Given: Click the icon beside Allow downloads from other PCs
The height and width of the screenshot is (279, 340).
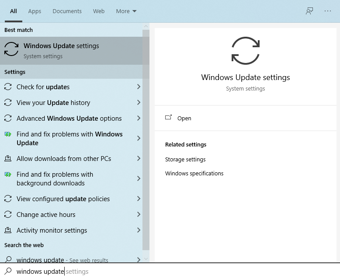Looking at the screenshot, I should coord(8,158).
